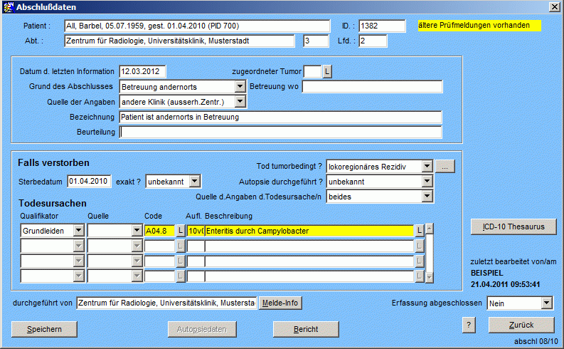Click the question mark help button
564x349 pixels.
[468, 325]
